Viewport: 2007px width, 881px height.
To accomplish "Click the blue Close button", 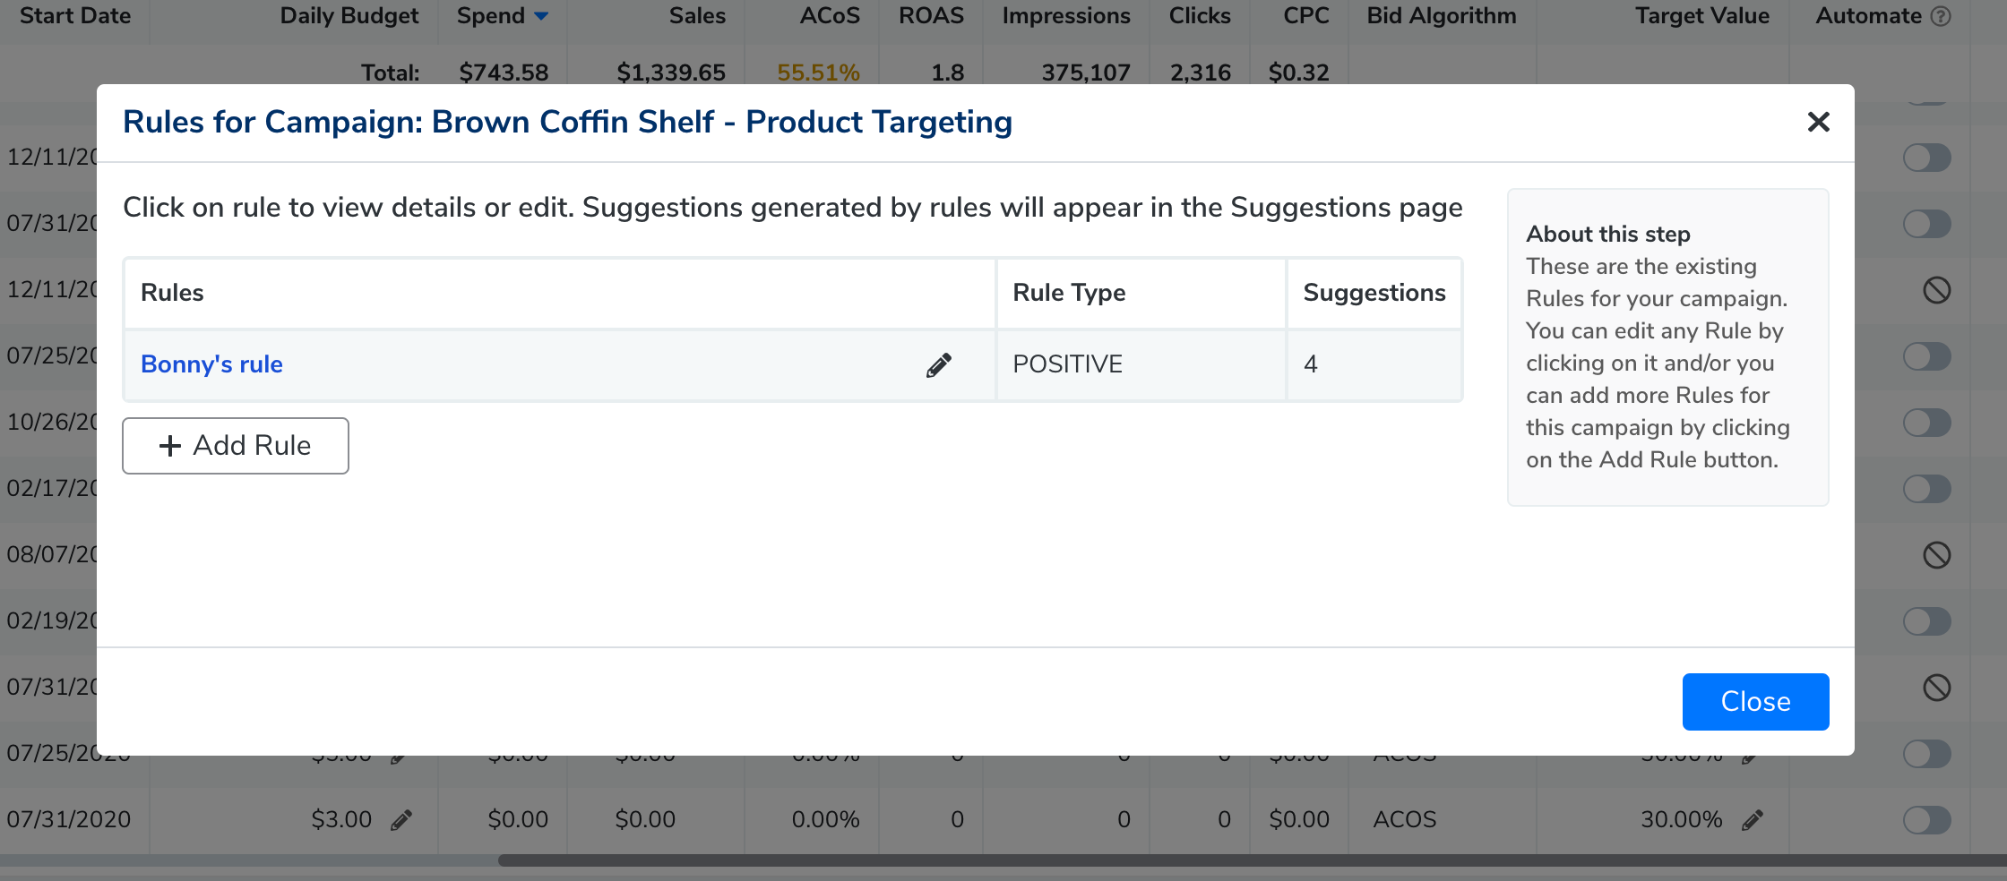I will (1754, 702).
